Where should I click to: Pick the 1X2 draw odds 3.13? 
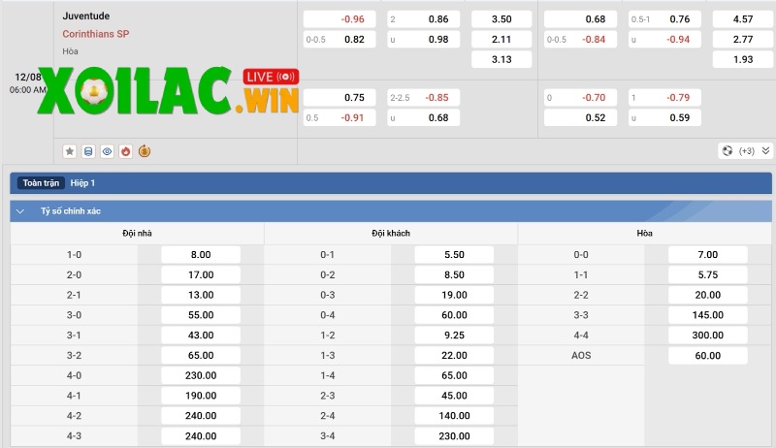tap(501, 60)
